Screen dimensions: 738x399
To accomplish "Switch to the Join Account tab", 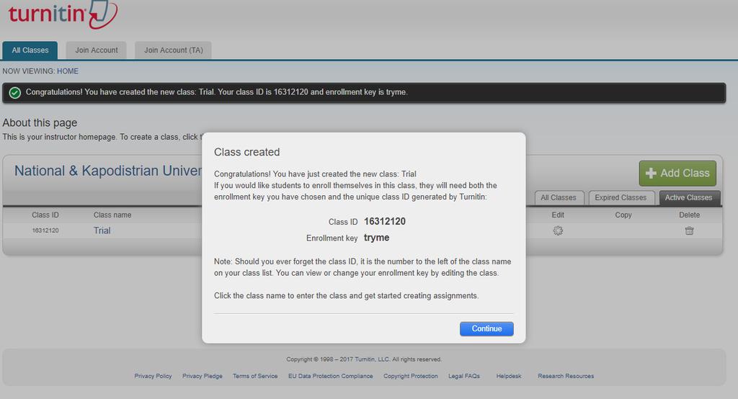I will (97, 50).
